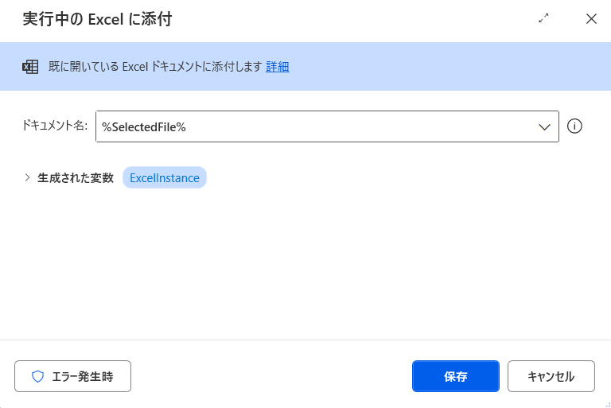Click the エラー発生時 button
611x408 pixels.
[x=73, y=376]
